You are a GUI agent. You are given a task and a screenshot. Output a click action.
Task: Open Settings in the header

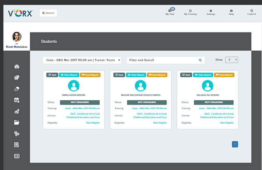[x=211, y=12]
